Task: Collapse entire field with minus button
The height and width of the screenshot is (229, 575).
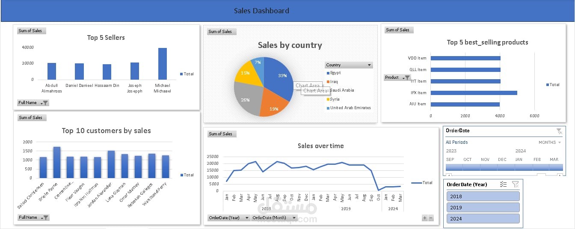Action: [431, 218]
